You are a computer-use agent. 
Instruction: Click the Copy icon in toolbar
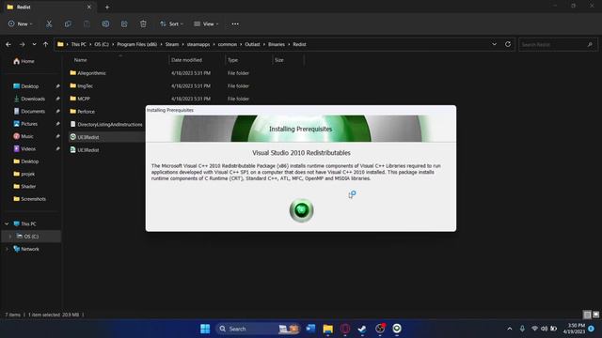coord(68,23)
